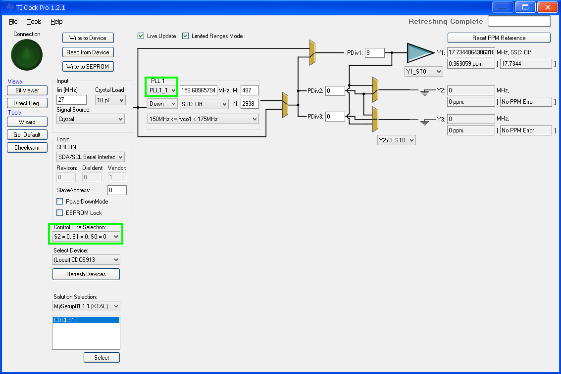Screen dimensions: 561x374
Task: Click the PDiv2 value field
Action: pyautogui.click(x=335, y=91)
